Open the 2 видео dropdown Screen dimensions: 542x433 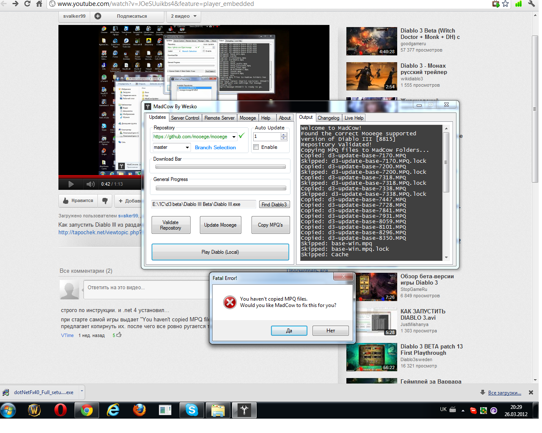click(x=184, y=16)
